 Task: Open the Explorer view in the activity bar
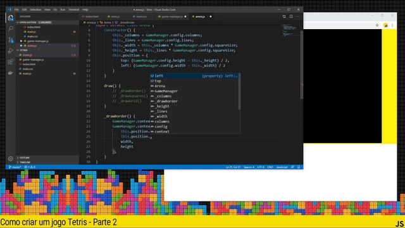click(11, 18)
